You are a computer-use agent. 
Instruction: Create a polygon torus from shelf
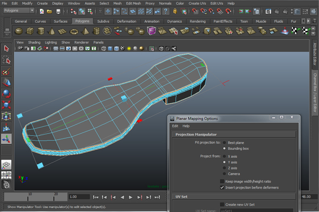point(74,31)
